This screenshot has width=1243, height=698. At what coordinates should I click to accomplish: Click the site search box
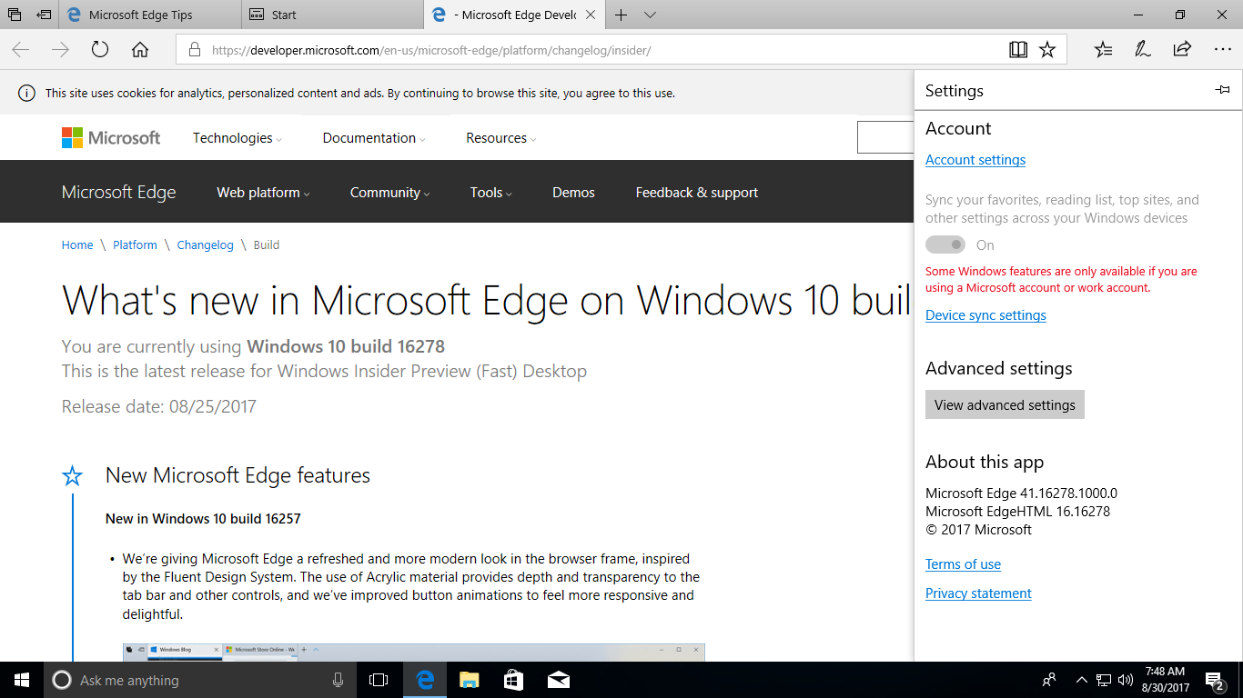point(885,137)
